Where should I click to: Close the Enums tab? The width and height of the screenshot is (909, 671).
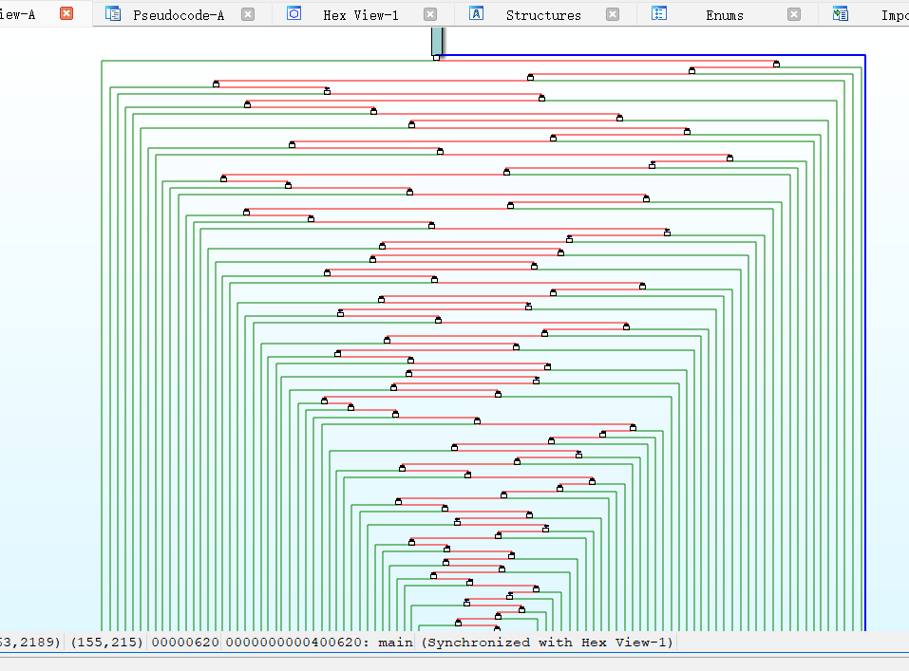tap(794, 14)
